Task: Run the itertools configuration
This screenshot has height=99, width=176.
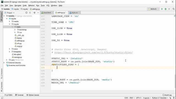Action: tap(162, 9)
